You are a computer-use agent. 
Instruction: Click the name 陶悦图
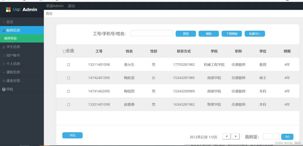point(129,91)
